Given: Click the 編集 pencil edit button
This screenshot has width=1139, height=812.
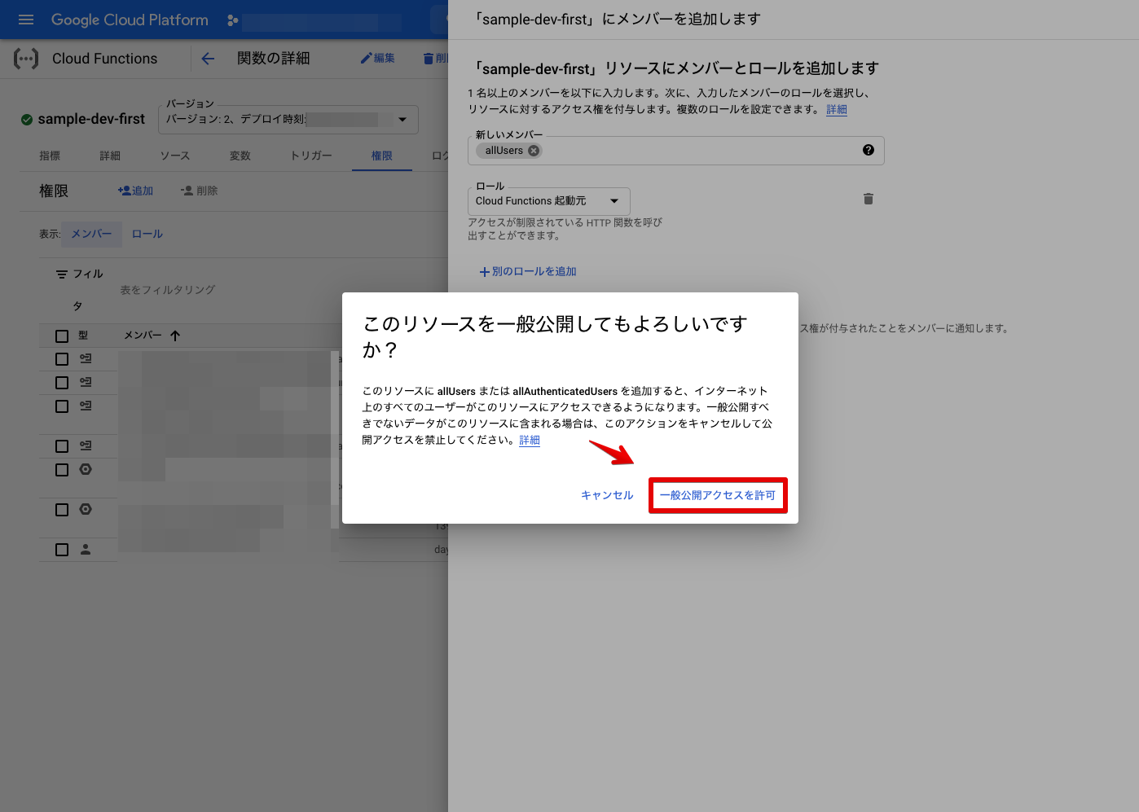Looking at the screenshot, I should point(378,58).
